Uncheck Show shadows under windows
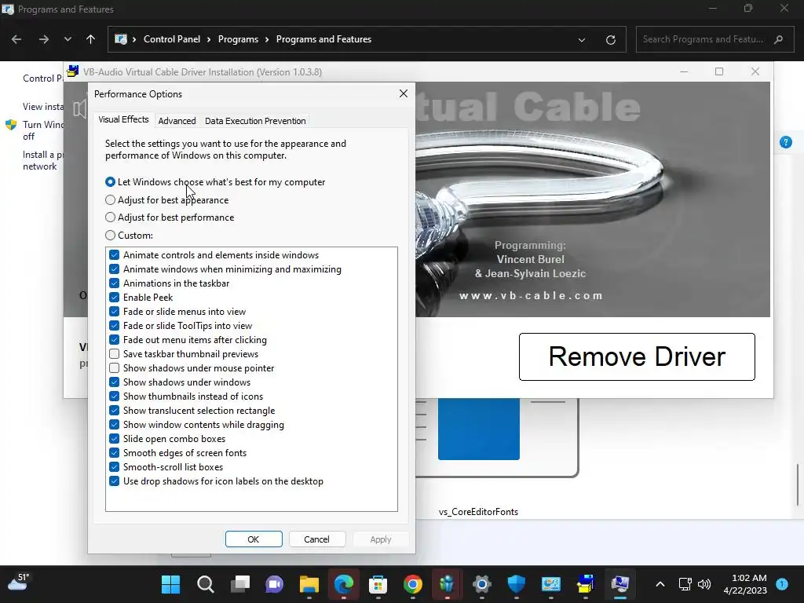The image size is (804, 603). point(115,382)
